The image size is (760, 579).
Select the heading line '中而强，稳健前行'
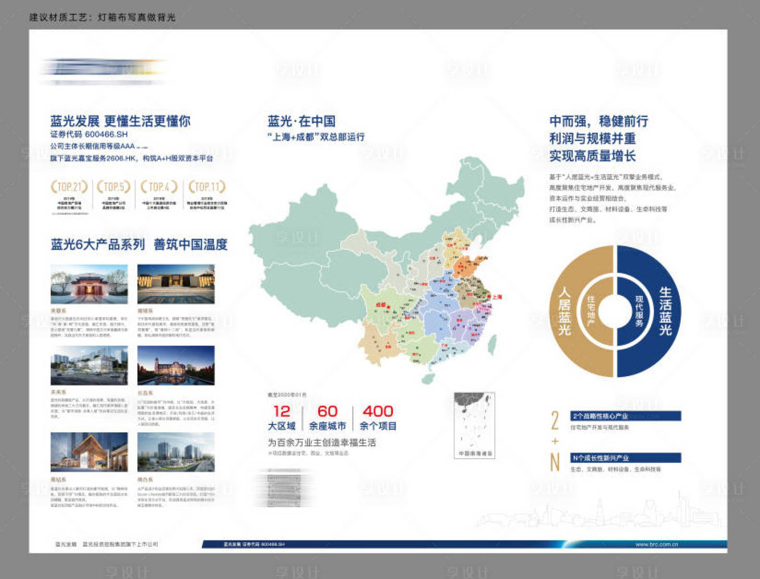[x=599, y=121]
